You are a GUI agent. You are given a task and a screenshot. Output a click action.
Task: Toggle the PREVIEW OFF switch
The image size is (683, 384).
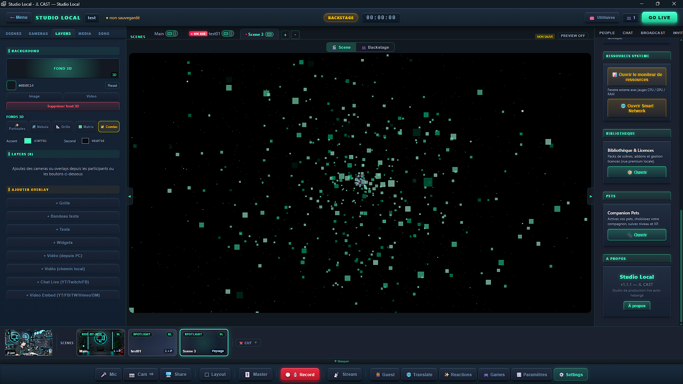pos(573,36)
